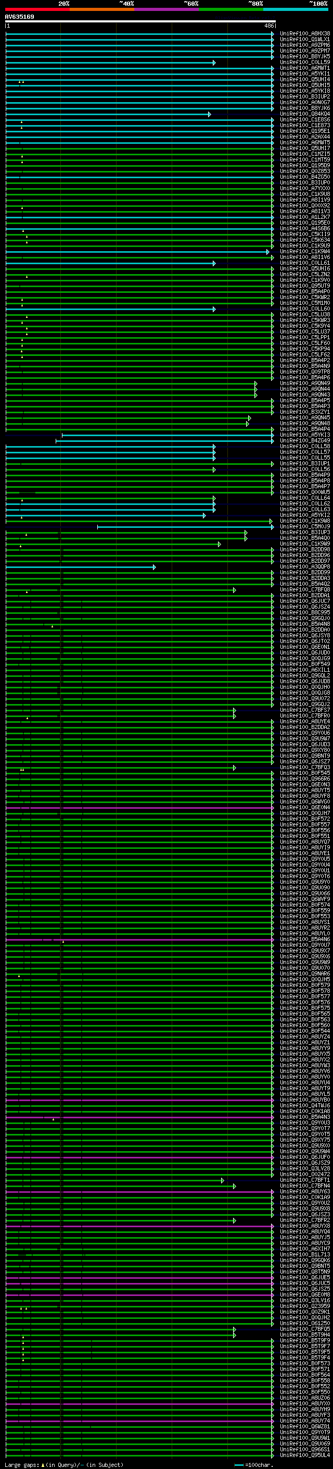Viewport: 333px width, 1469px height.
Task: Click gap marker on UniRef100_B5A4N8 row
Action: click(x=53, y=626)
